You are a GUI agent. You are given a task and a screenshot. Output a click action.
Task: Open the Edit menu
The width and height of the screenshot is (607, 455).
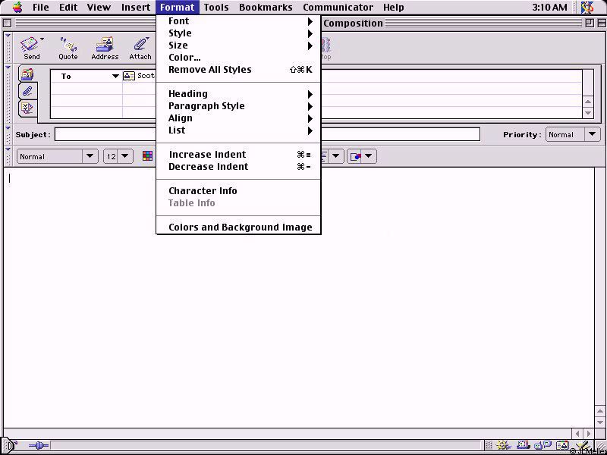[x=68, y=7]
